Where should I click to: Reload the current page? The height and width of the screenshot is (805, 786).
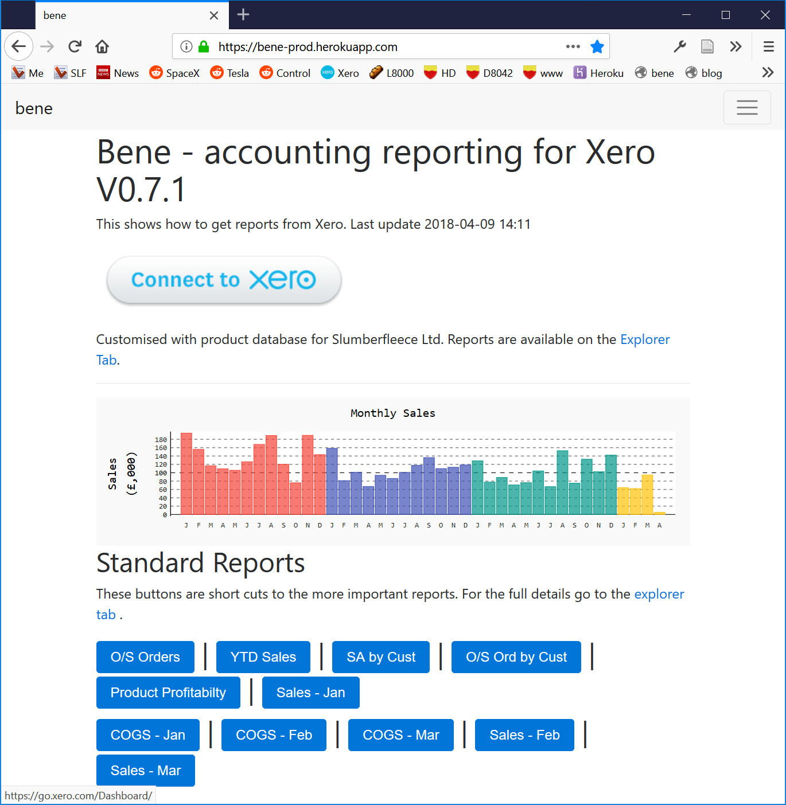pyautogui.click(x=75, y=46)
